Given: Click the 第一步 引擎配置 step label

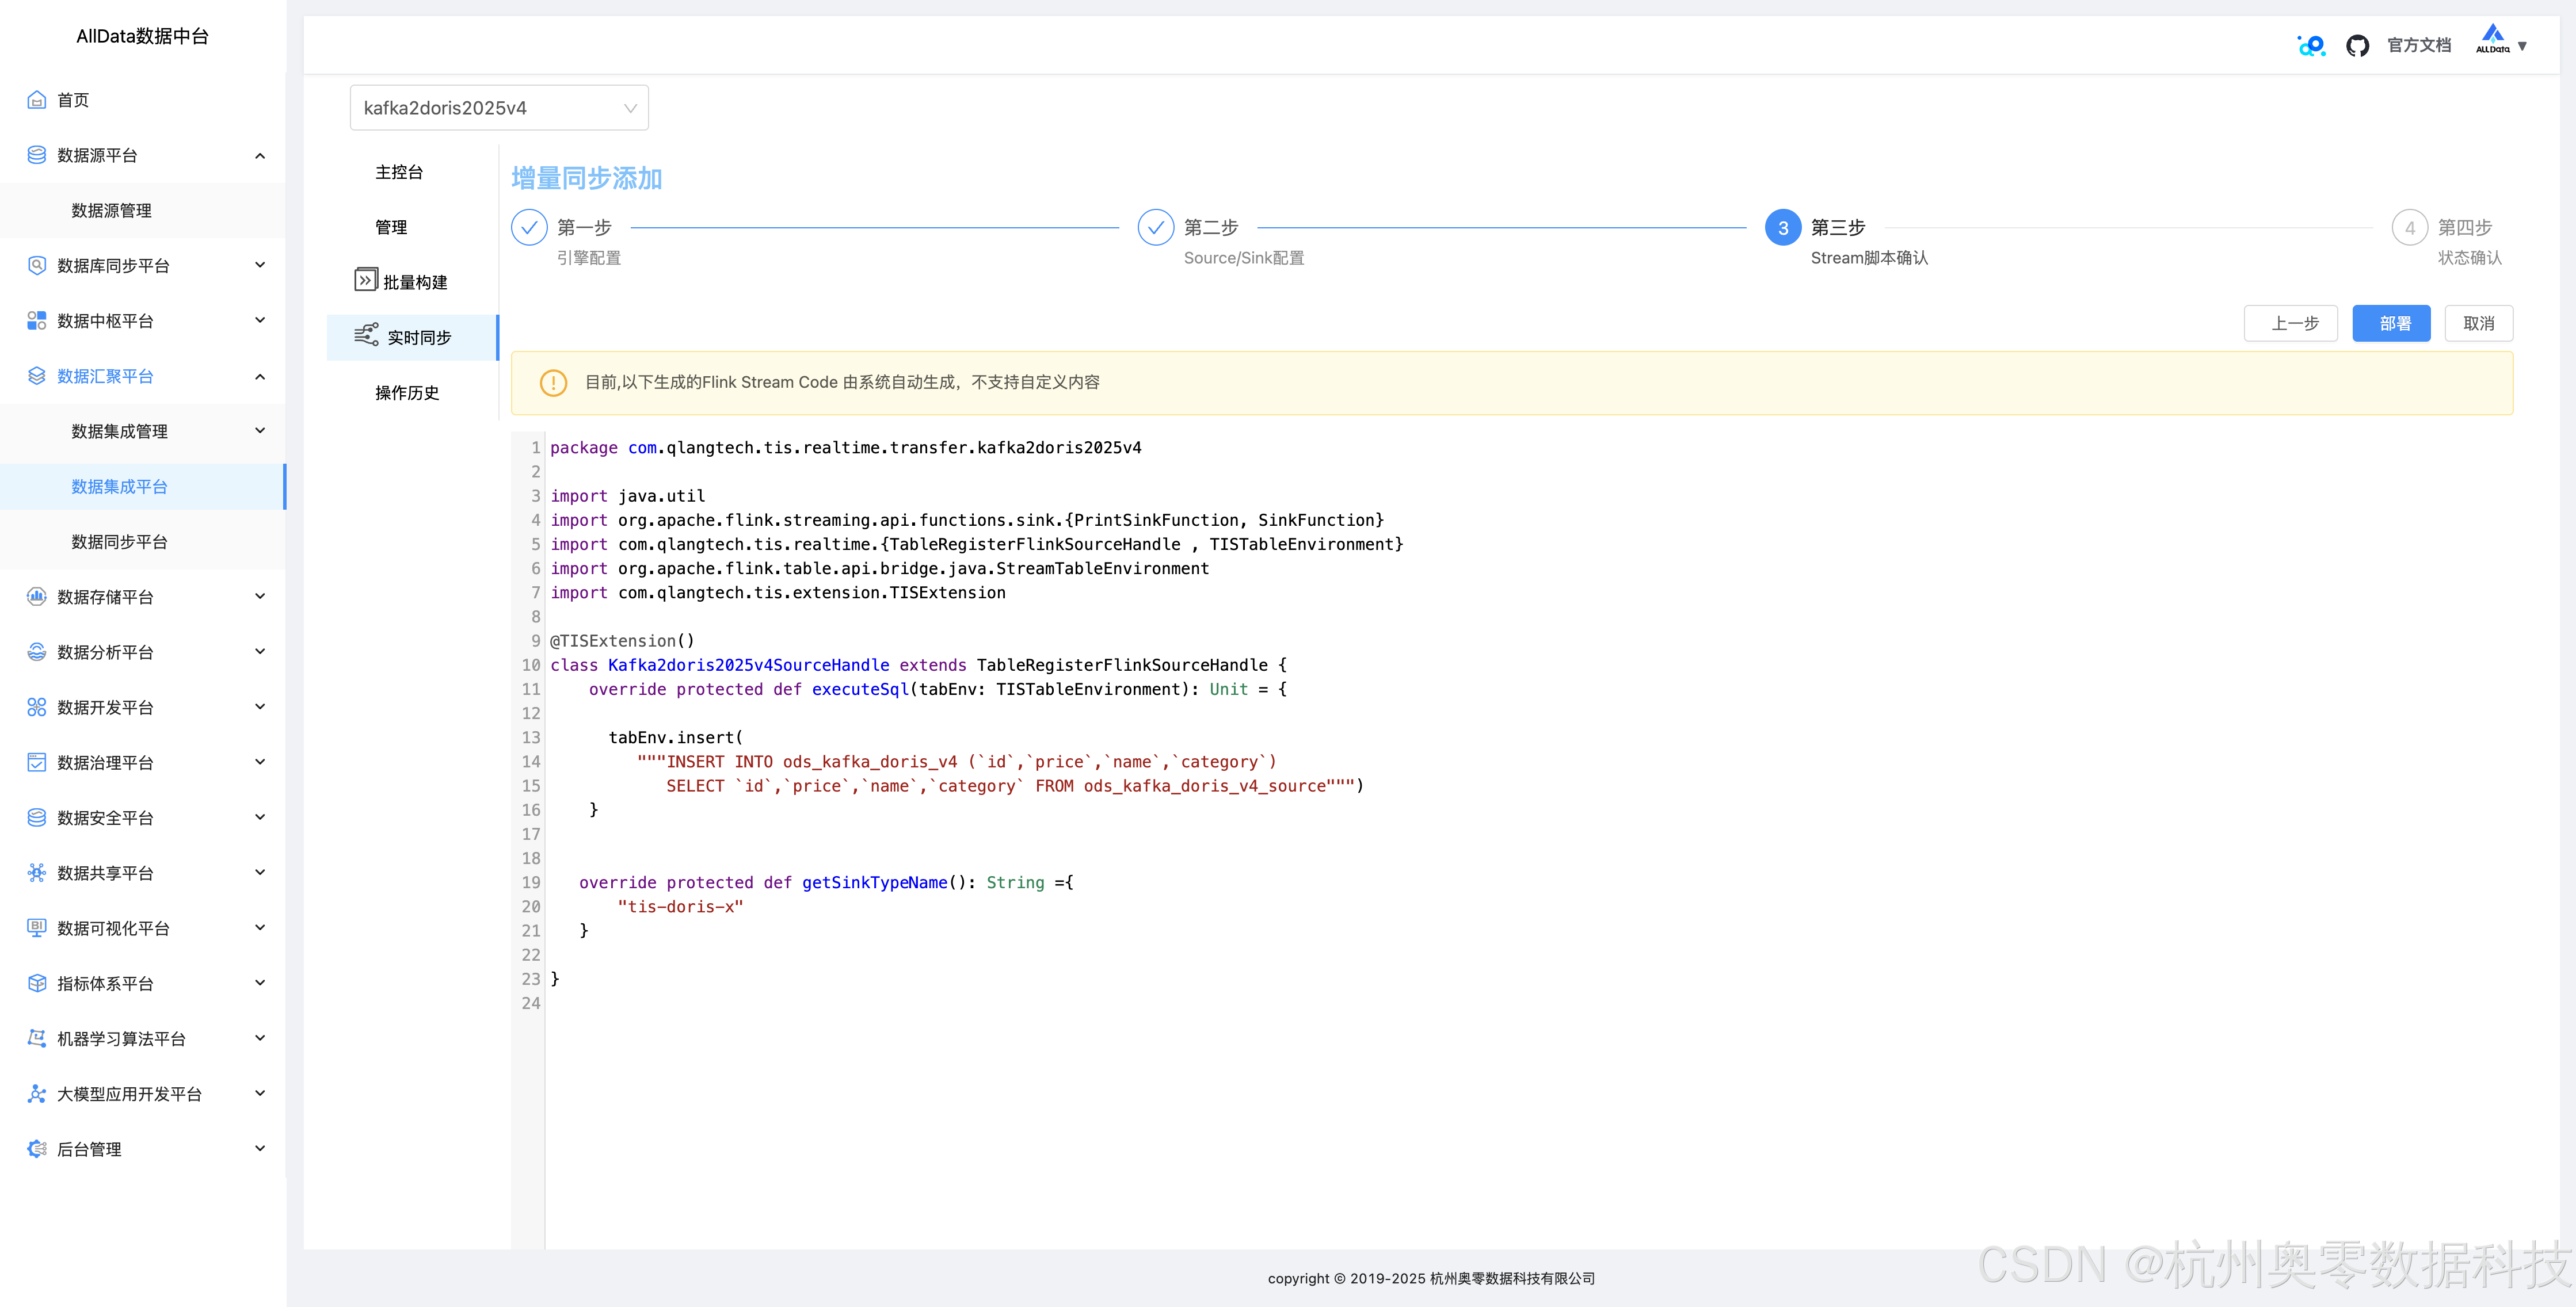Looking at the screenshot, I should [x=589, y=242].
